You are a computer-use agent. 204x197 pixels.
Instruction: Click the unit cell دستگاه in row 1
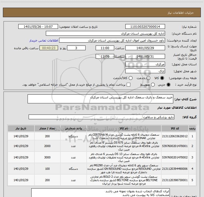tap(73, 136)
